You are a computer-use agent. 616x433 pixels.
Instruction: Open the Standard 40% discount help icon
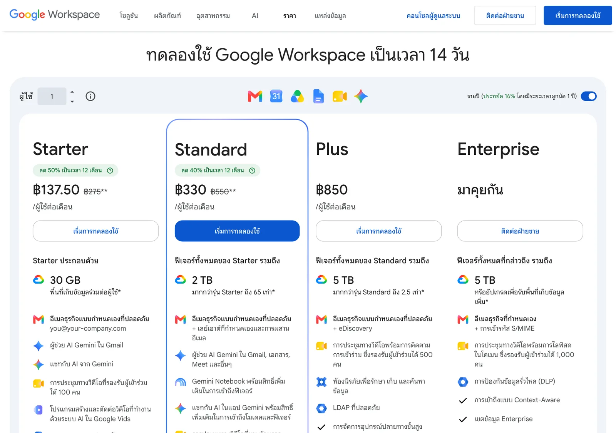click(252, 171)
